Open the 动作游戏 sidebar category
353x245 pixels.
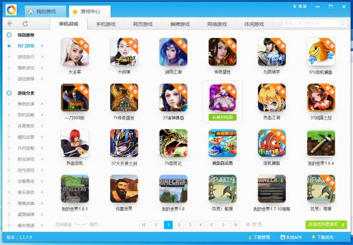point(26,170)
